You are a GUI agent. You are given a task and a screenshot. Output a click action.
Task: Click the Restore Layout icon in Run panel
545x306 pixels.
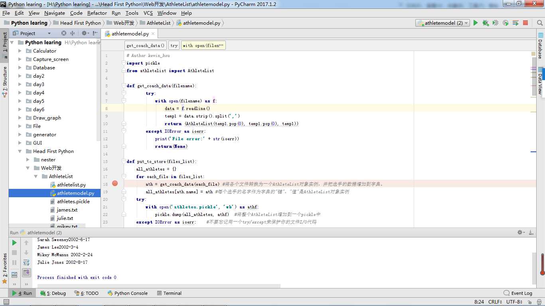(x=14, y=274)
